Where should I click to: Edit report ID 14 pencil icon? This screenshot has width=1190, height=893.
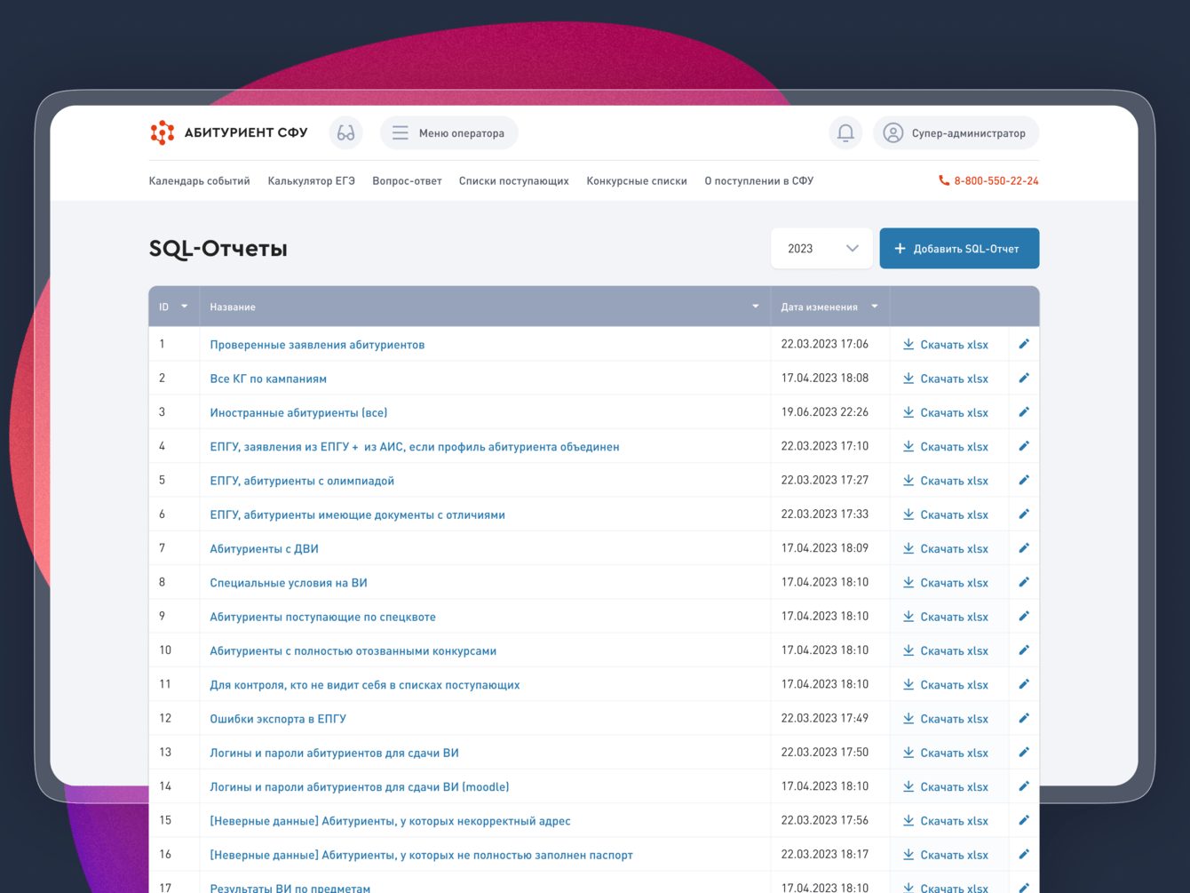click(x=1024, y=786)
